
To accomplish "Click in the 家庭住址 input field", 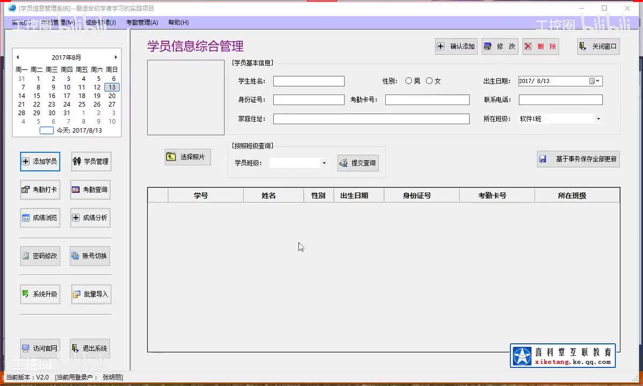I will point(371,119).
